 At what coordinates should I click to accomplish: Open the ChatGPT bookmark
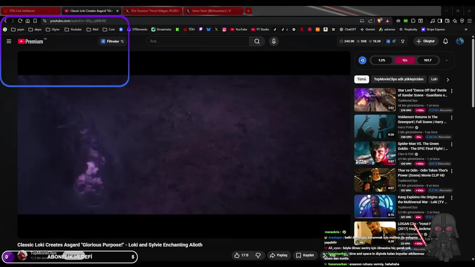coord(348,29)
